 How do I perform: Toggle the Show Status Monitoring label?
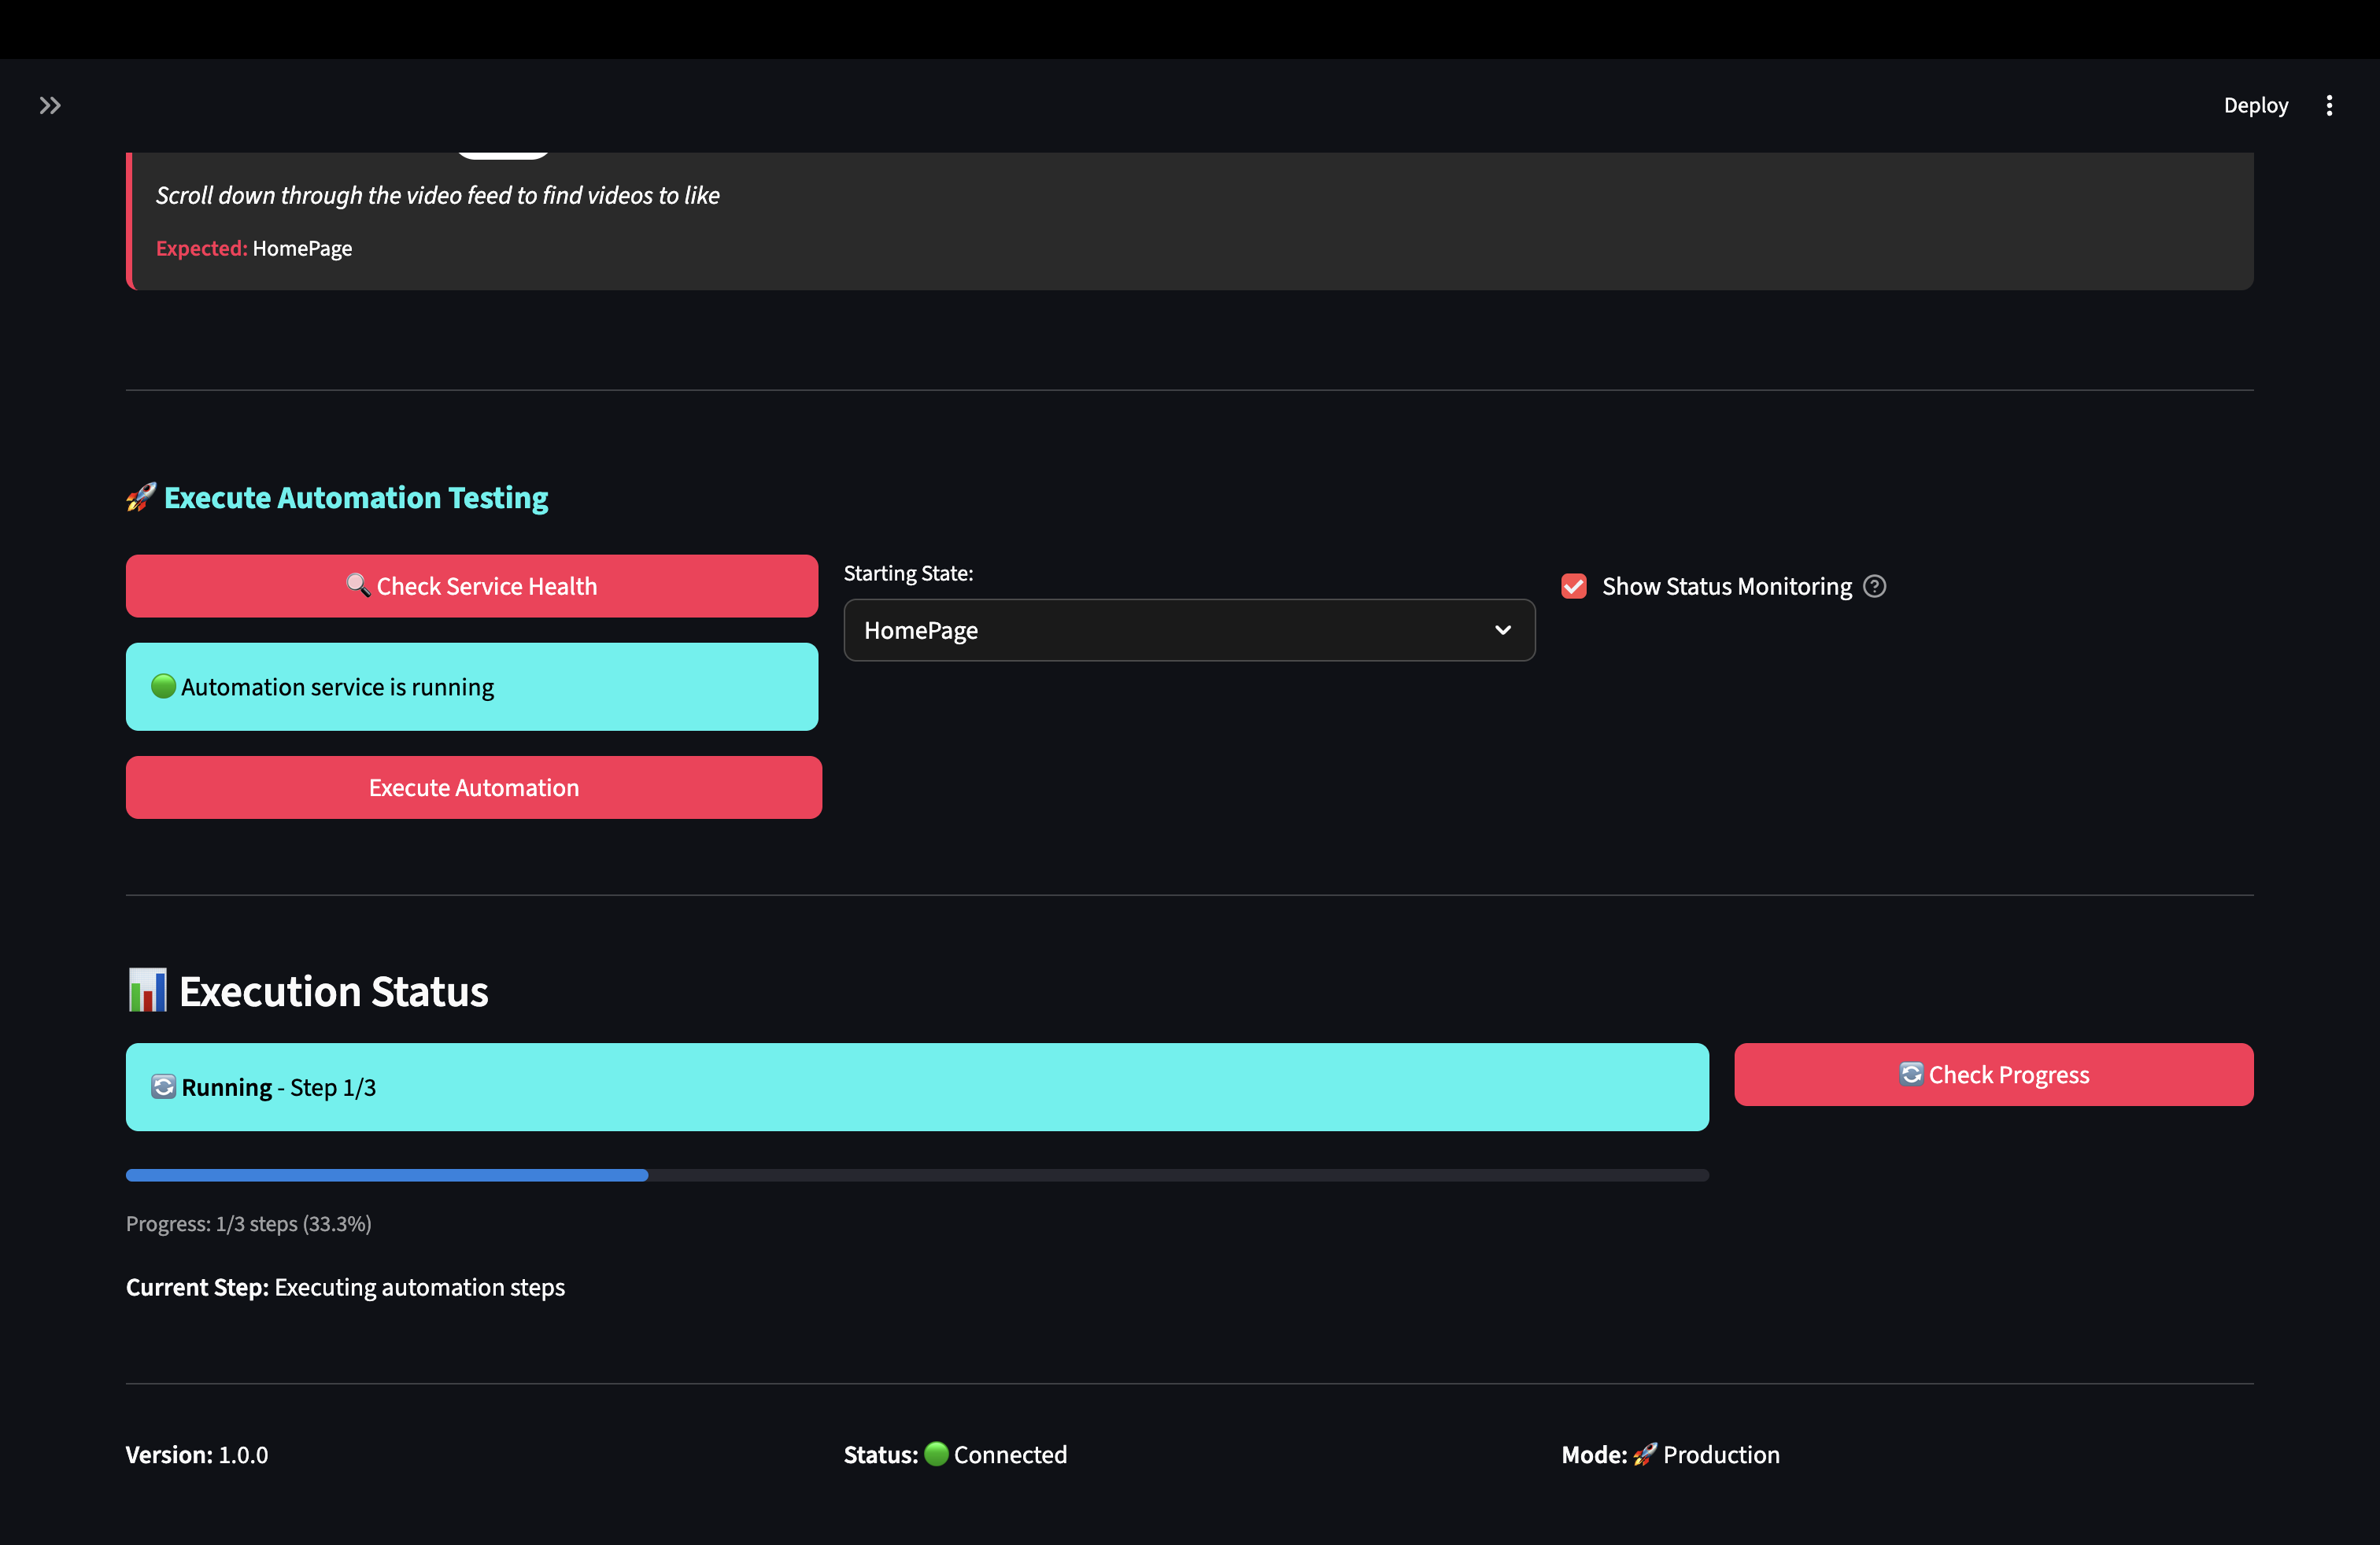[1726, 587]
